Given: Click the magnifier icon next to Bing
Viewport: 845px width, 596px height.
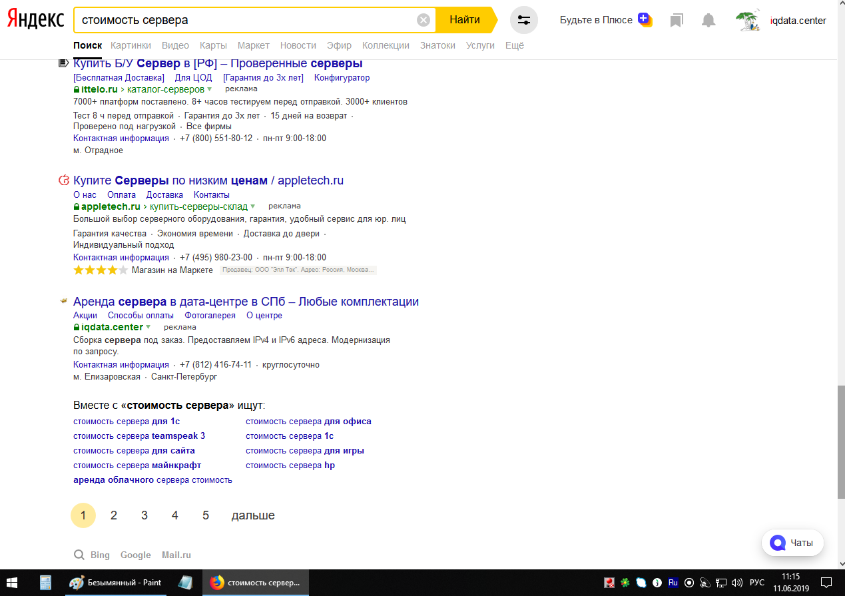Looking at the screenshot, I should coord(79,555).
